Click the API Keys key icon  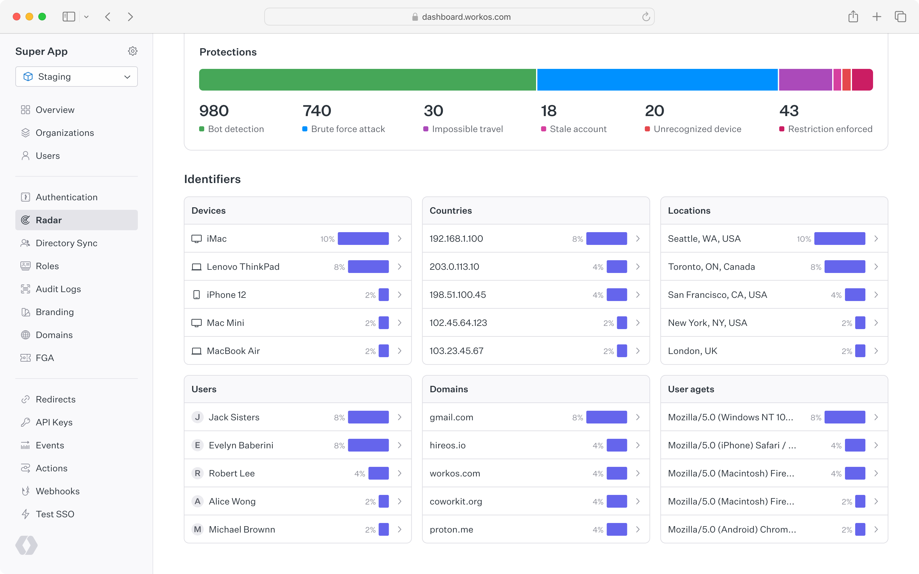click(x=26, y=422)
